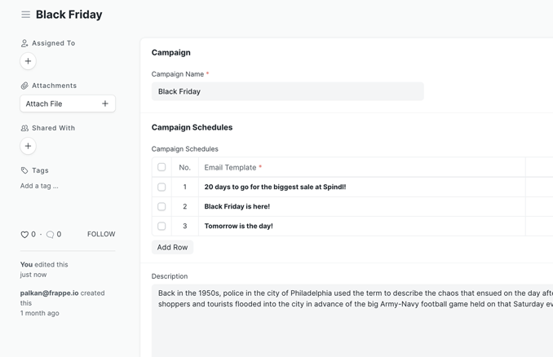
Task: Select the Black Friday is here row checkbox
Action: (x=161, y=206)
